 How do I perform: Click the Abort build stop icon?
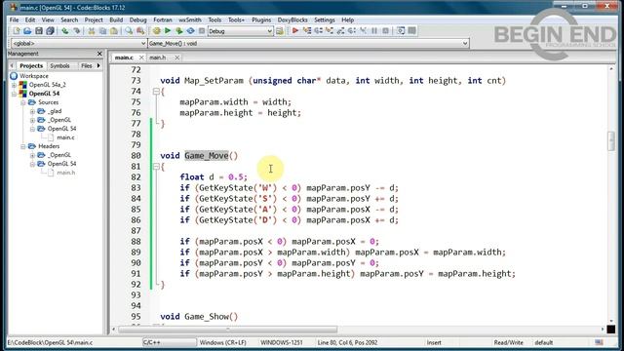point(202,31)
